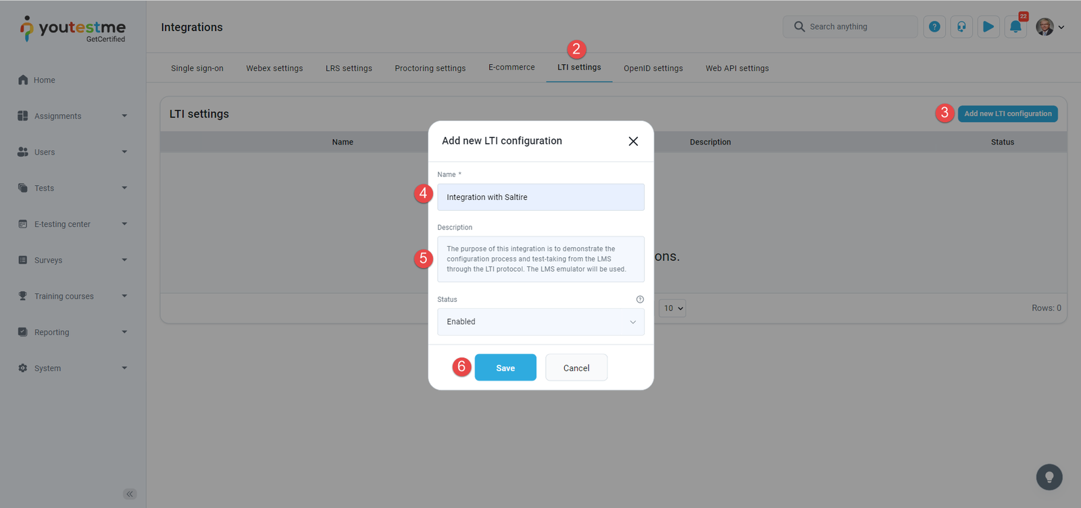This screenshot has height=508, width=1081.
Task: Collapse the sidebar with double-arrow icon
Action: click(x=130, y=494)
